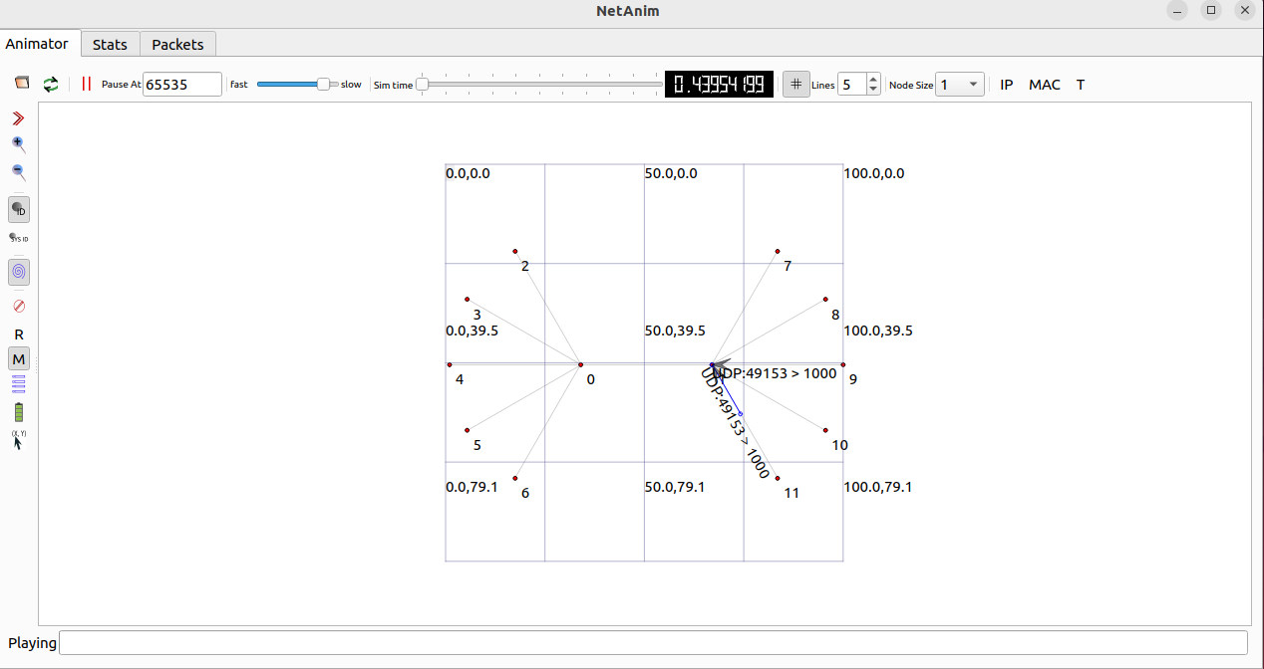Viewport: 1264px width, 669px height.
Task: Toggle the grid display button
Action: (x=795, y=85)
